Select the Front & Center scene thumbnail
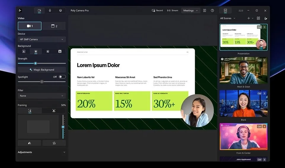This screenshot has height=168, width=285. click(243, 137)
